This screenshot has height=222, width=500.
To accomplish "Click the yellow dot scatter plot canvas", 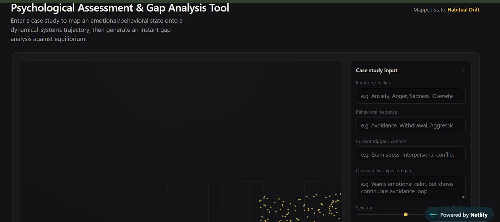I will pyautogui.click(x=181, y=141).
